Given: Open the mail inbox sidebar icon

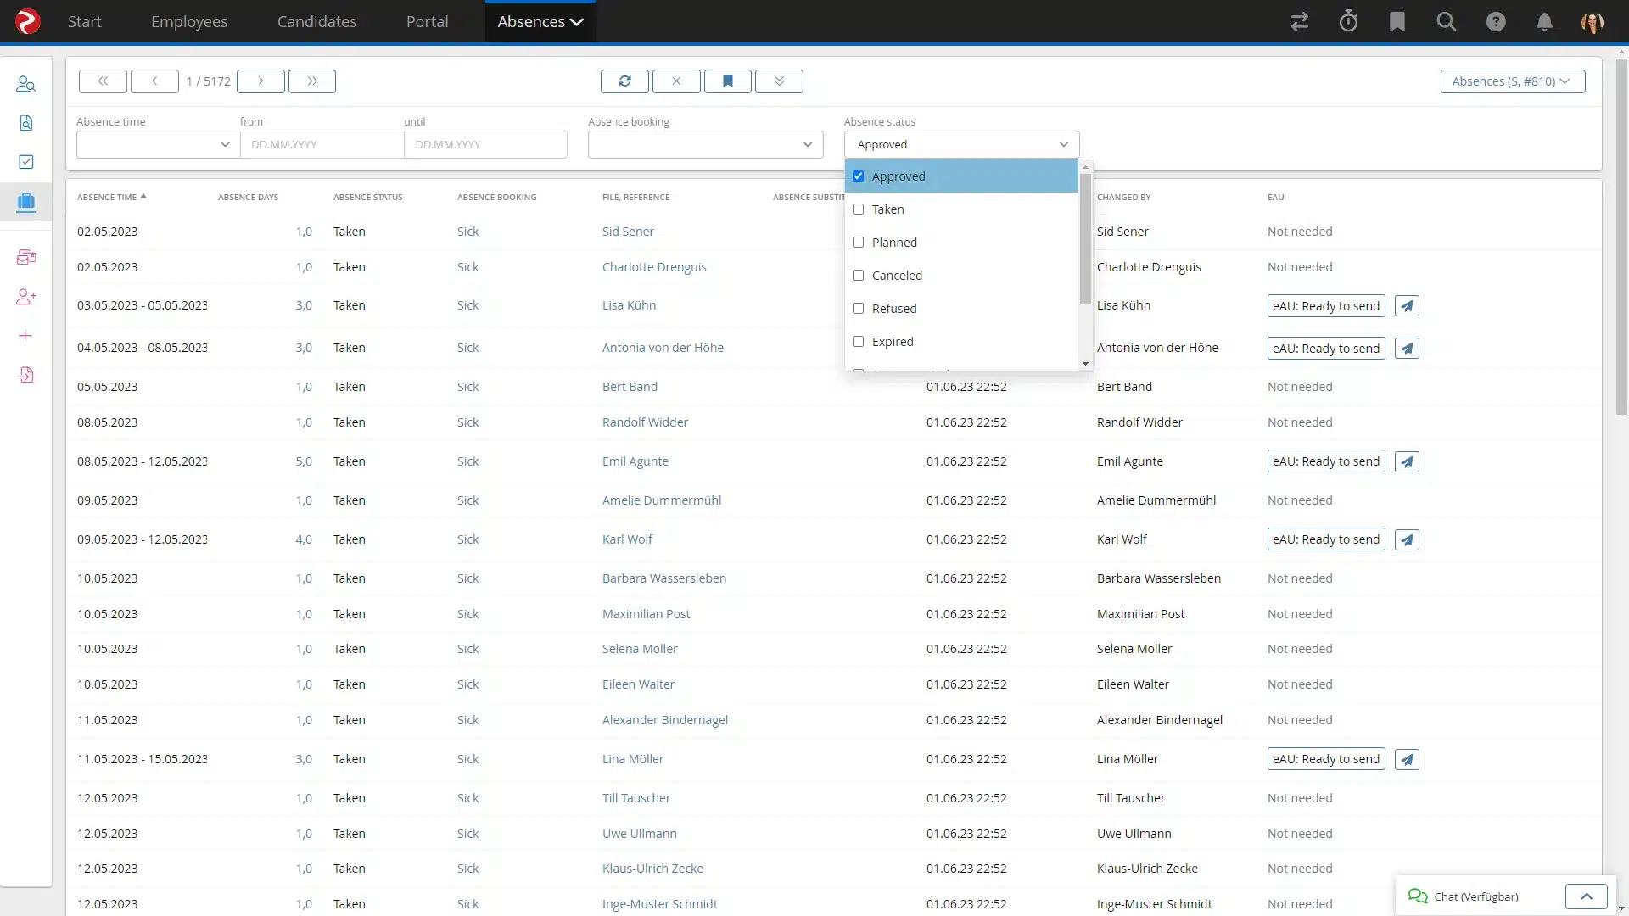Looking at the screenshot, I should [x=25, y=257].
